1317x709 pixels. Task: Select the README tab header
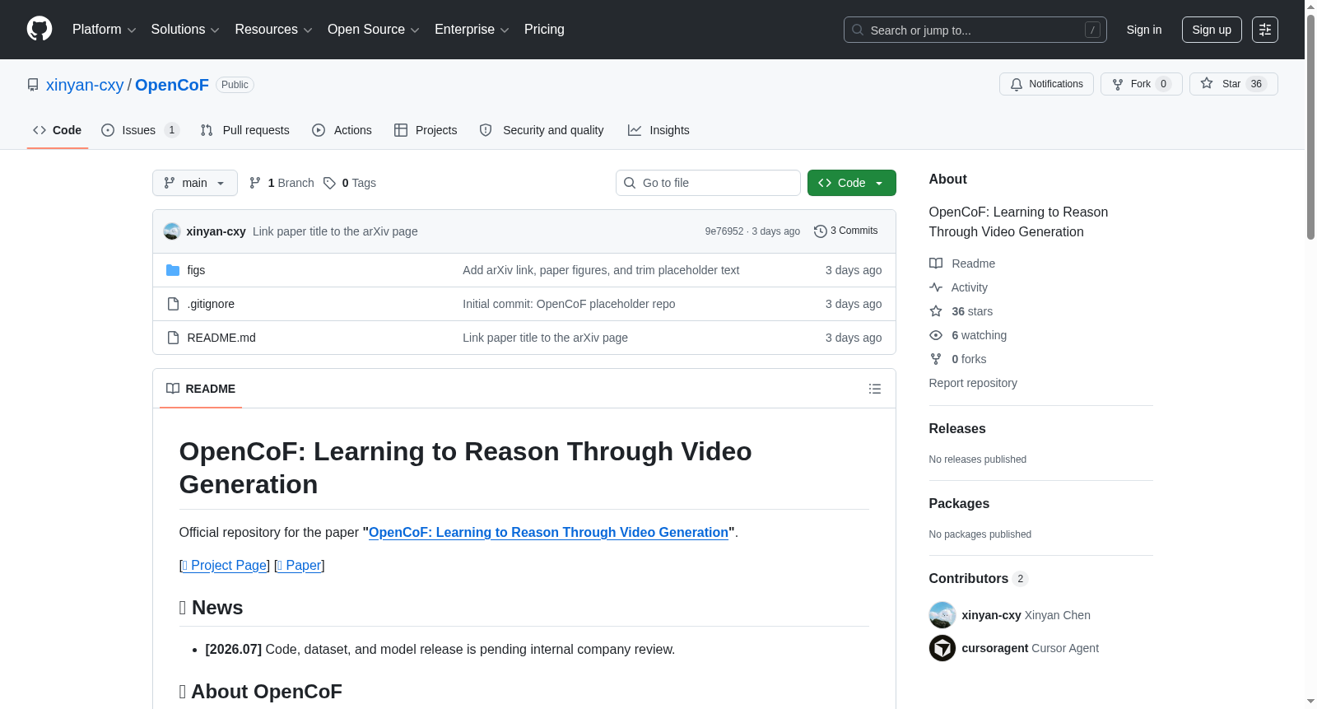click(x=201, y=389)
